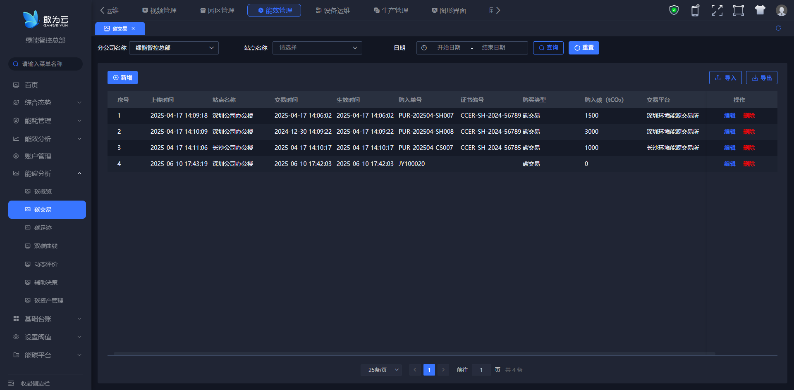Image resolution: width=794 pixels, height=390 pixels.
Task: Click the 新增 button
Action: tap(122, 78)
